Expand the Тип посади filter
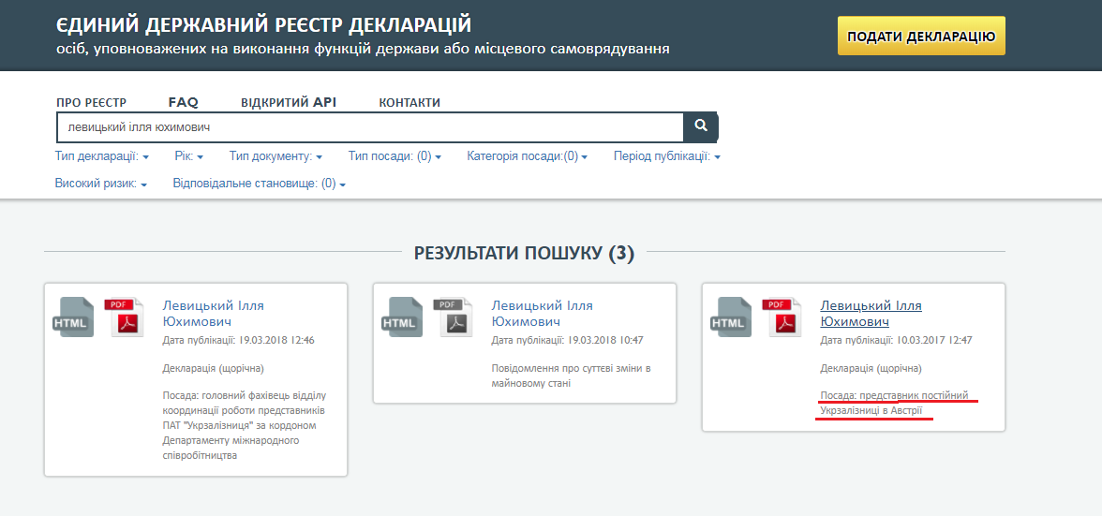The height and width of the screenshot is (516, 1102). coord(395,156)
